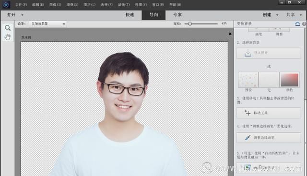Choose the 预设 preset background thumbnail

[248, 80]
